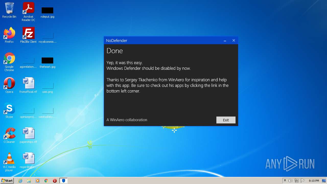Click the 8:10 PM taskbar clock
Screen dimensions: 327x184
[x=314, y=181]
